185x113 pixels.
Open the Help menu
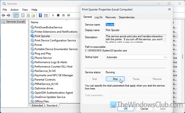[x=34, y=10]
